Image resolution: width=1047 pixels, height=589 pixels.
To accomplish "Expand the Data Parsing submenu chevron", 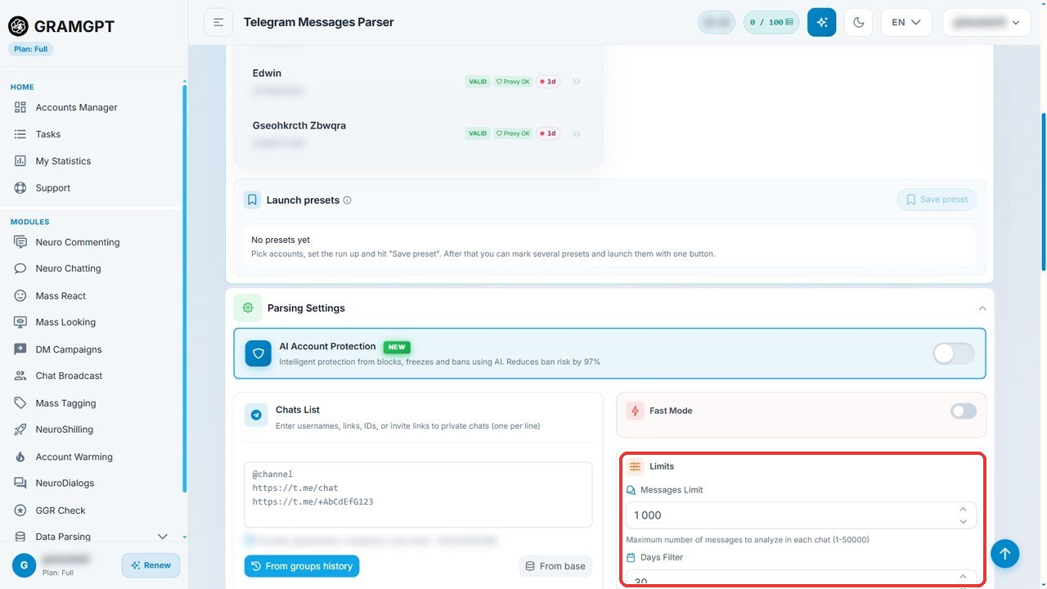I will click(162, 537).
